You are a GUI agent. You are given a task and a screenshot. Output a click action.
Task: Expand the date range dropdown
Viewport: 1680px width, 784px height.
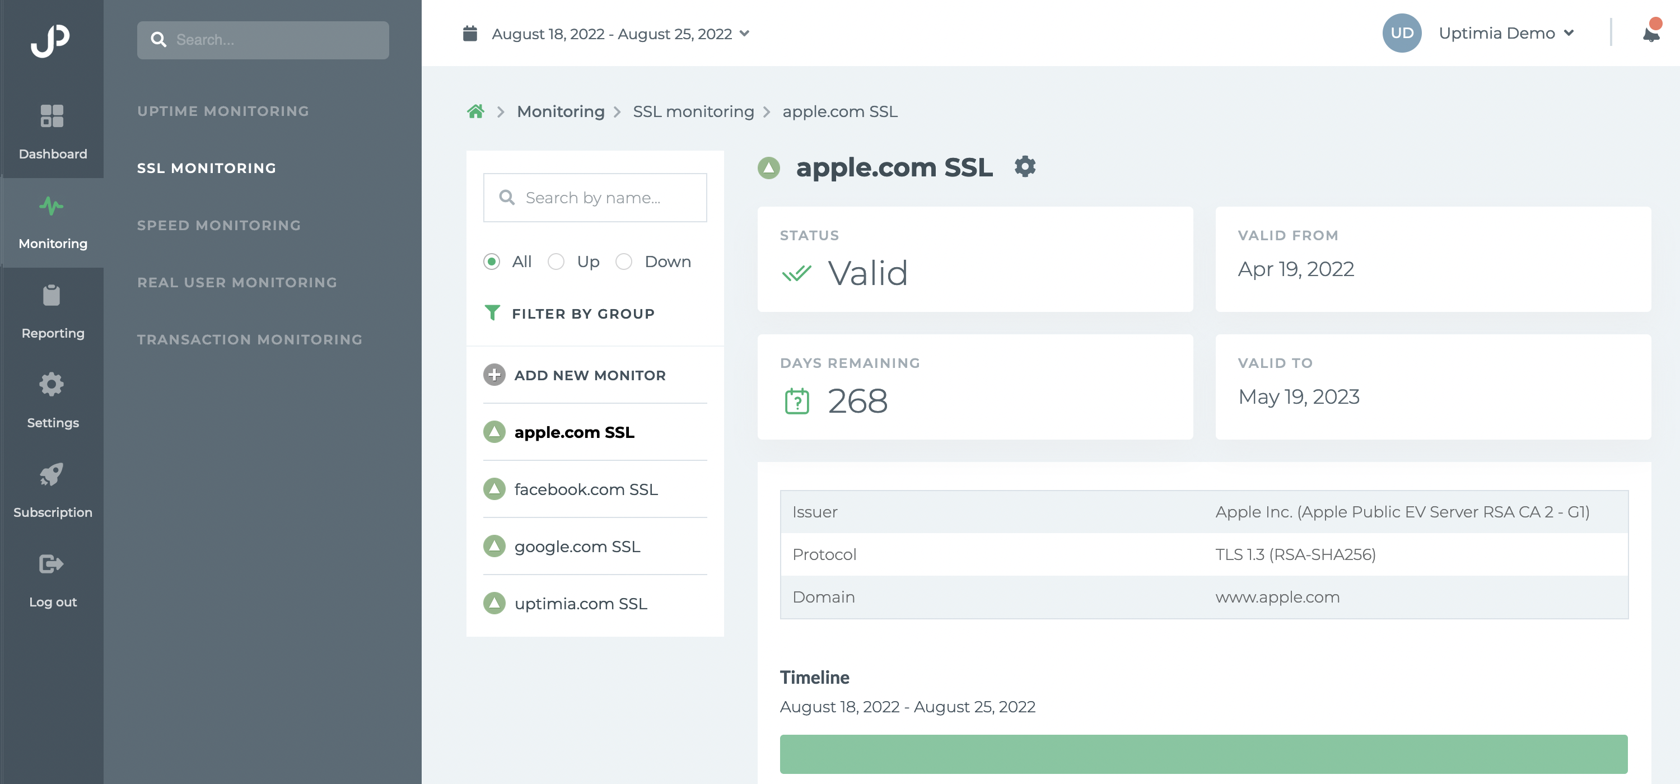[744, 33]
